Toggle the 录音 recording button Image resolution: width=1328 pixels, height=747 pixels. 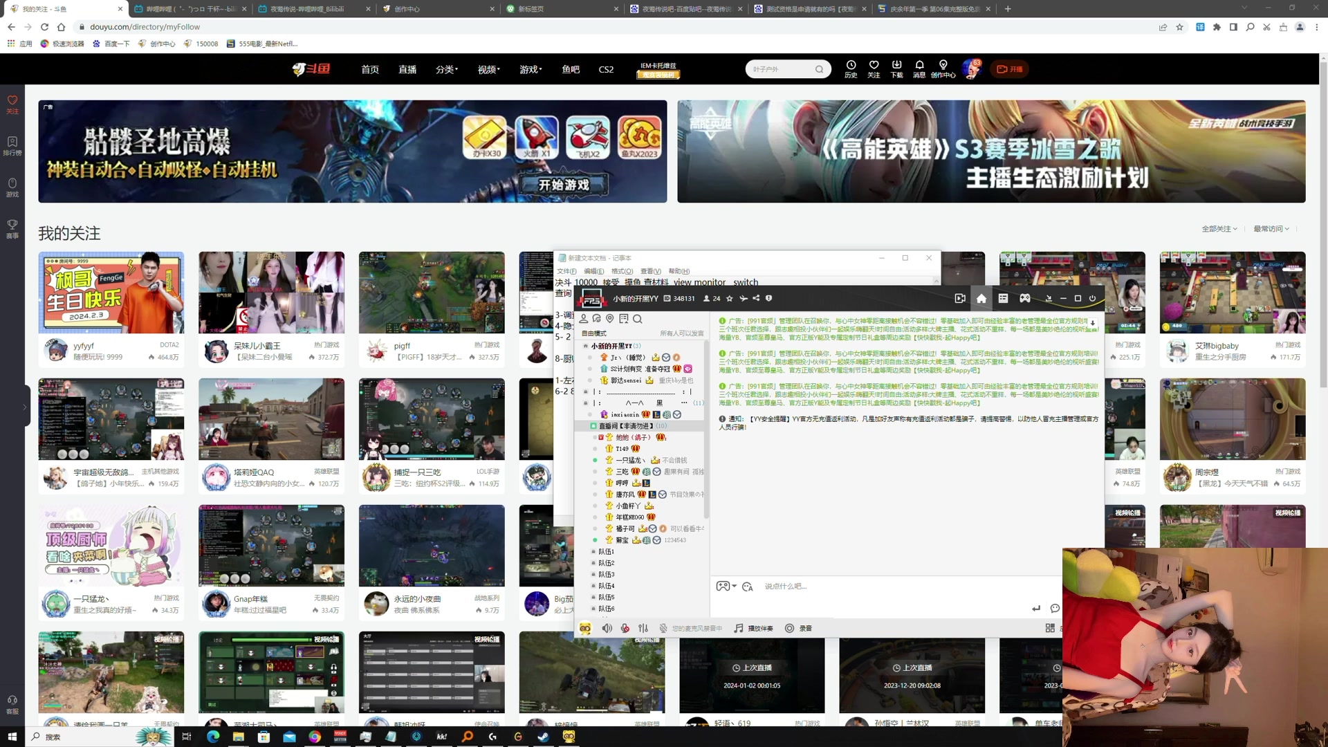coord(798,628)
